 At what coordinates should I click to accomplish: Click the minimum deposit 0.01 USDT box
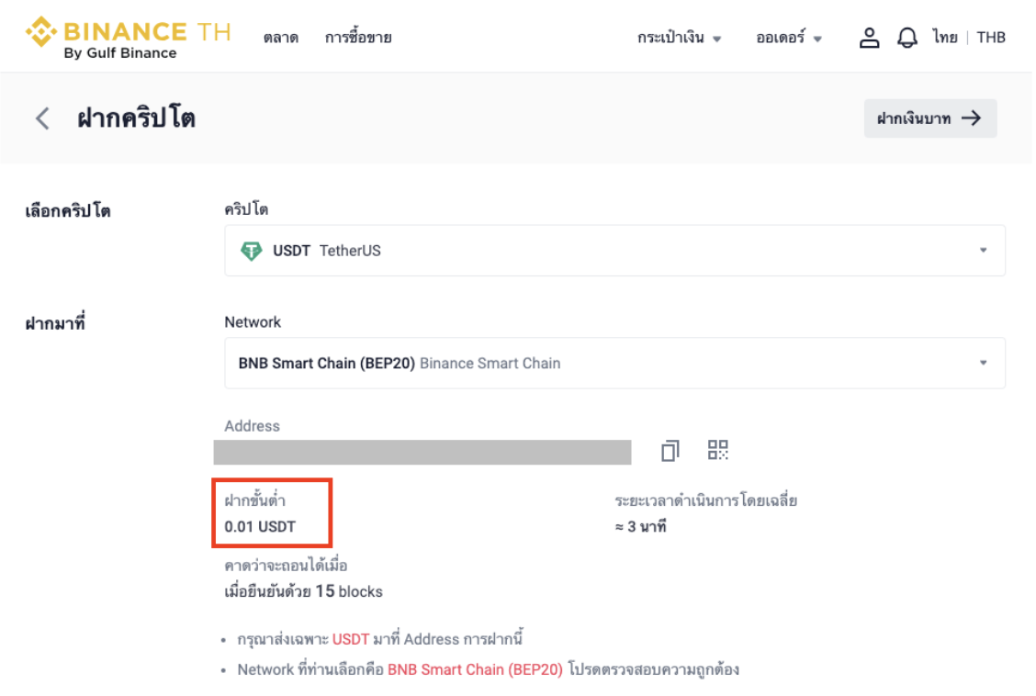pyautogui.click(x=272, y=512)
